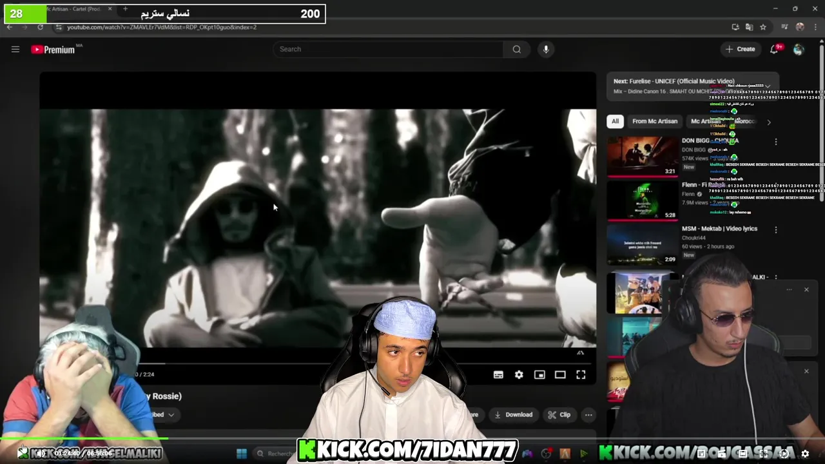Open the green triangle taskbar app icon
Image resolution: width=825 pixels, height=464 pixels.
point(584,454)
